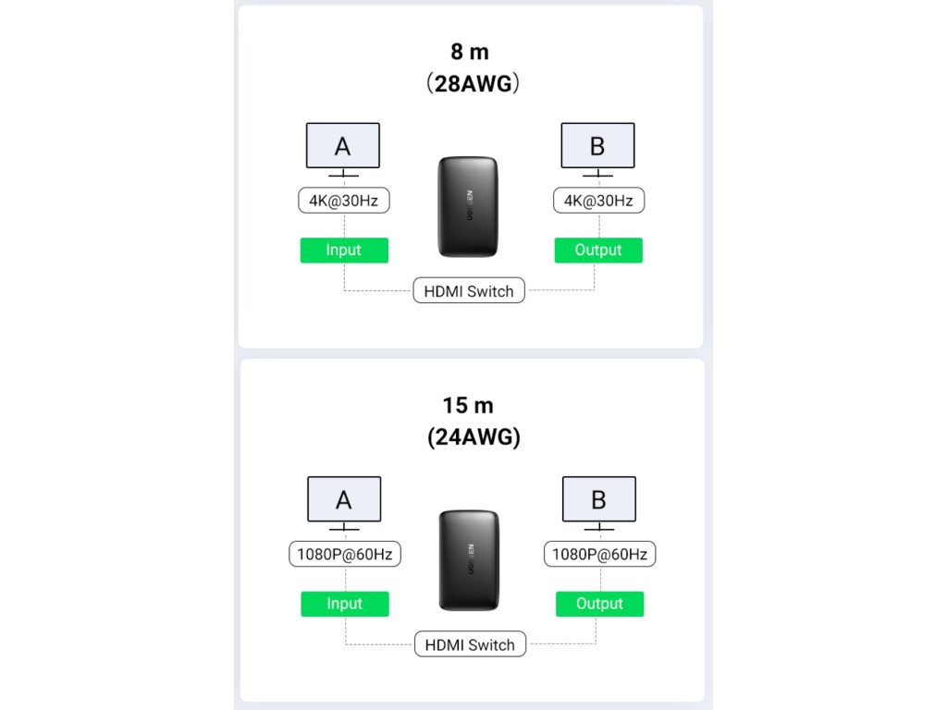Click the 8 m heading text
947x710 pixels.
pos(470,52)
